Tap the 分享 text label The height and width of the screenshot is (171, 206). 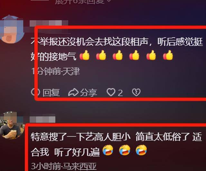(89, 93)
